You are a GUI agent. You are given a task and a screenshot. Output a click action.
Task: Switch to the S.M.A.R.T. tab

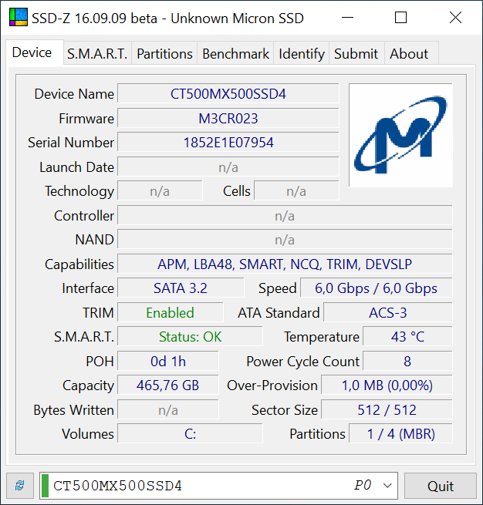(97, 53)
